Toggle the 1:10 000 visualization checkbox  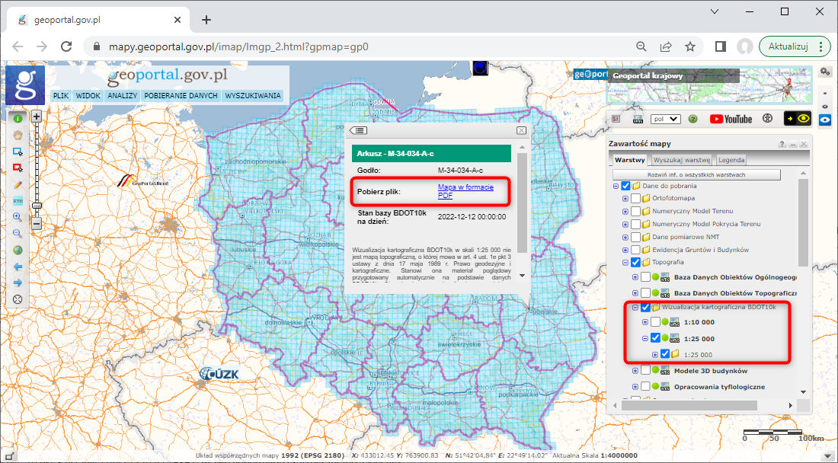[x=654, y=322]
